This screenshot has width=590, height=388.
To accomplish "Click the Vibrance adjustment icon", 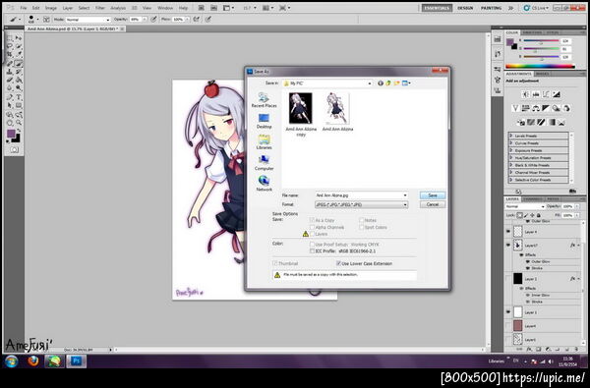I will (515, 108).
